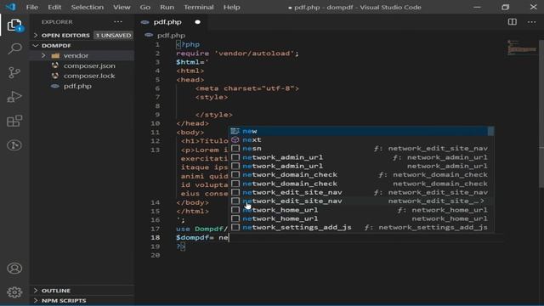The image size is (544, 306).
Task: Expand the Open Editors section
Action: coord(36,35)
